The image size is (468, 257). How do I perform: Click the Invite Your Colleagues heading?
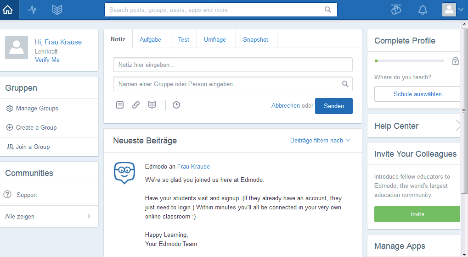coord(416,153)
